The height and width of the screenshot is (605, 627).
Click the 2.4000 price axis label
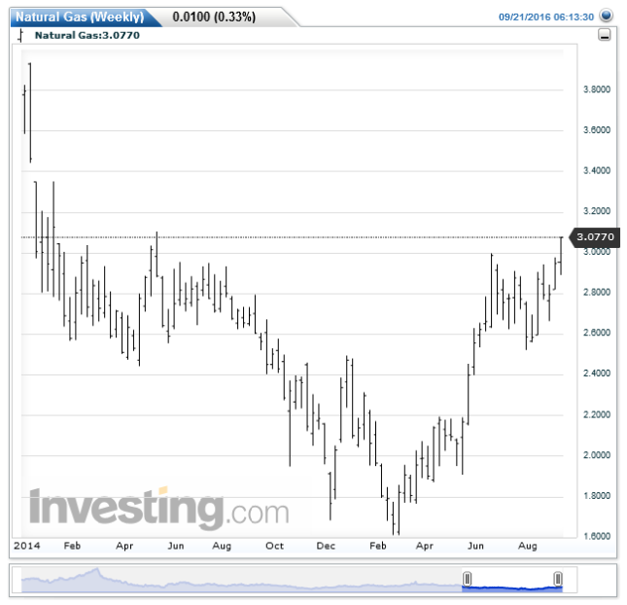pyautogui.click(x=597, y=373)
